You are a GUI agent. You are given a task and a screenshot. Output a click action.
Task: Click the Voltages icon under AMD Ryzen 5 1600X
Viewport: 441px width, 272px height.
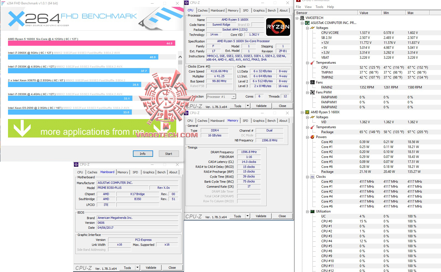(312, 117)
